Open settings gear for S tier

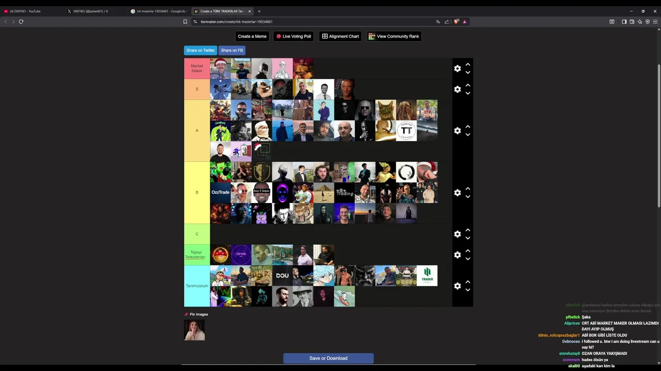pyautogui.click(x=457, y=89)
